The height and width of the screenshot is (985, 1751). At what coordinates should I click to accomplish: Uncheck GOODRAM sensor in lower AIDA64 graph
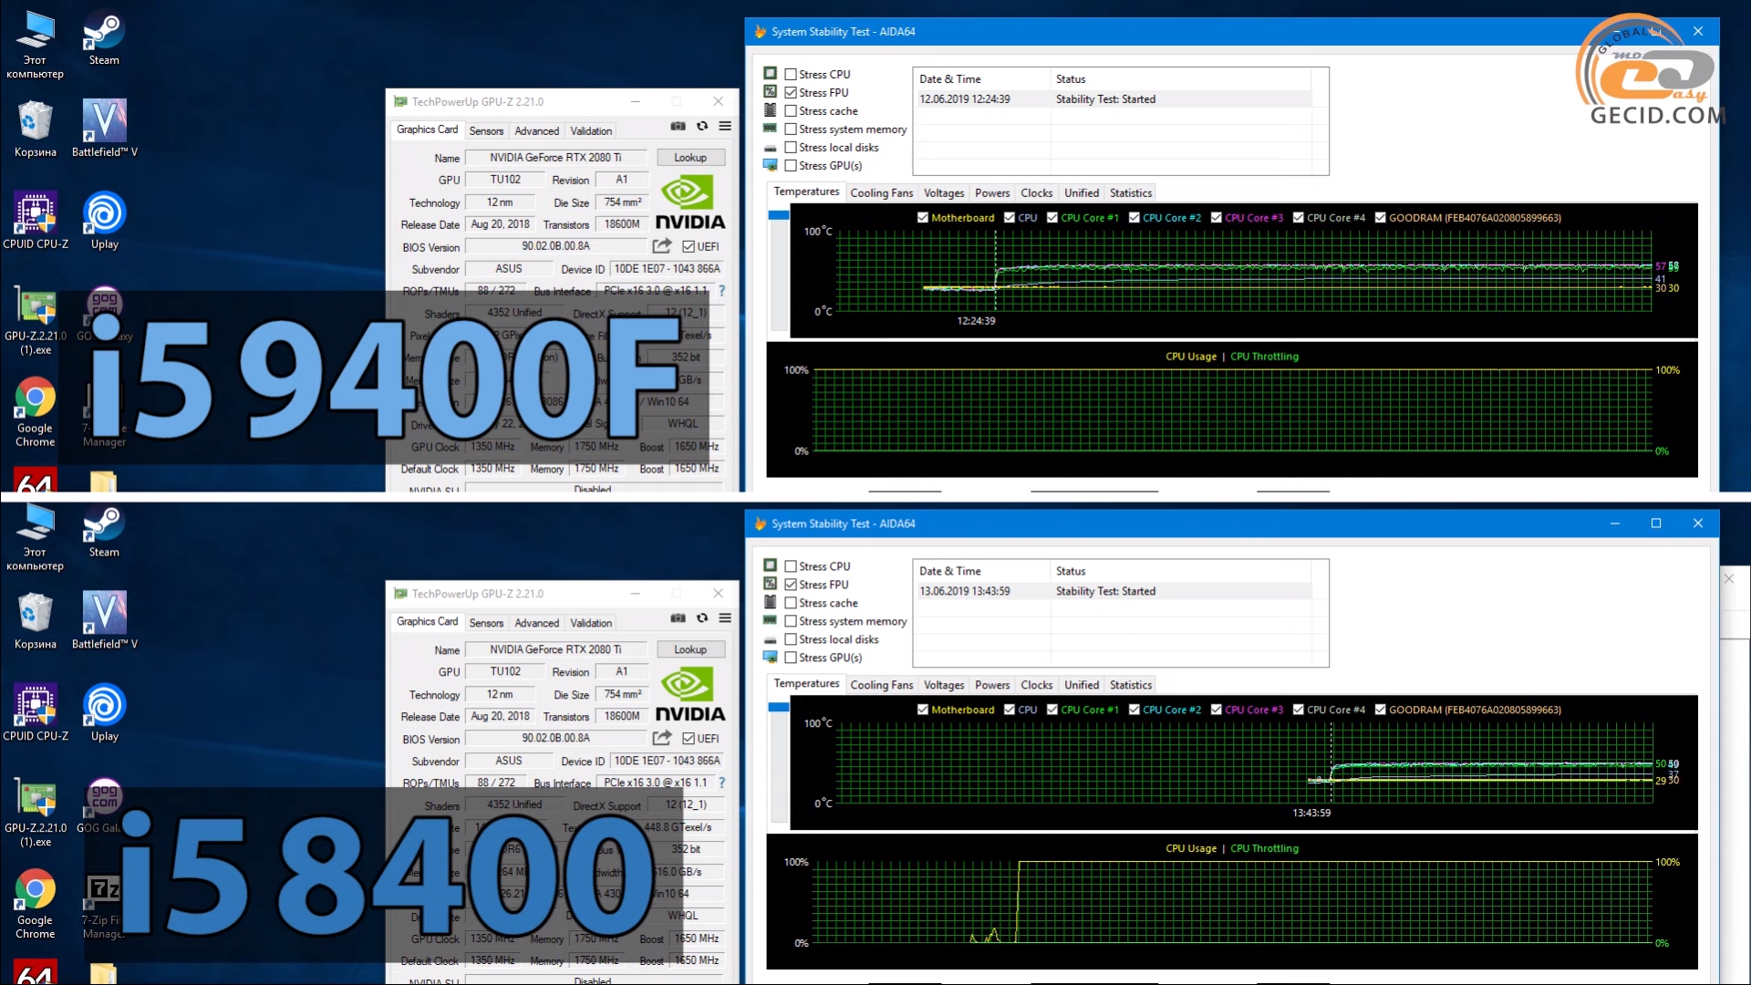(x=1381, y=710)
